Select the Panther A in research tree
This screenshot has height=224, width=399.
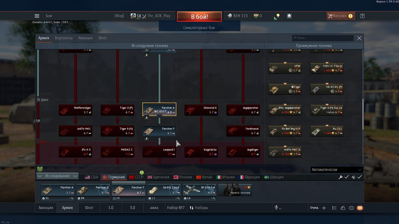(x=159, y=110)
